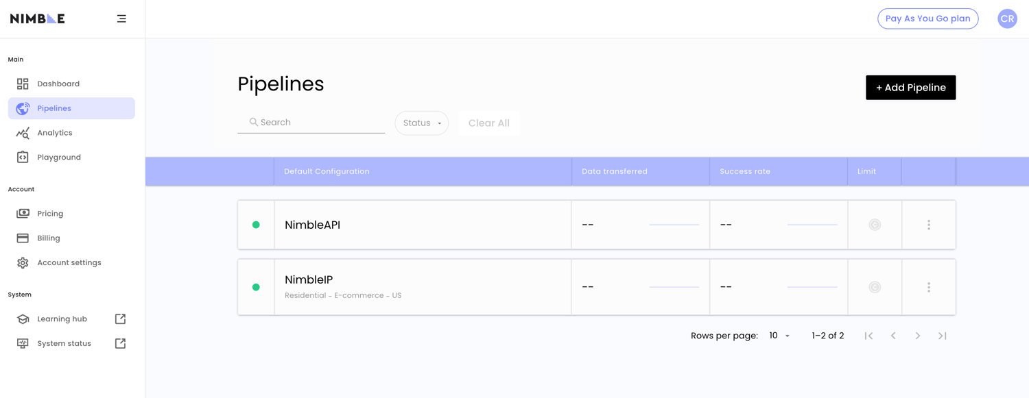Go to last page of results
Screen dimensions: 1029x398
pyautogui.click(x=943, y=336)
